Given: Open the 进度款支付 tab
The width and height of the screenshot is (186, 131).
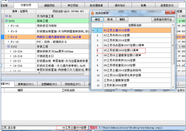Looking at the screenshot, I should (167, 5).
